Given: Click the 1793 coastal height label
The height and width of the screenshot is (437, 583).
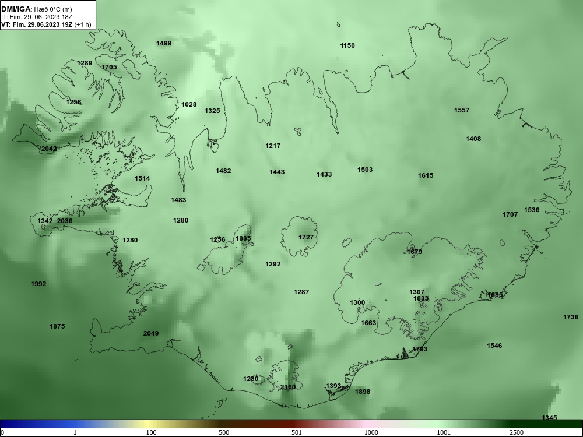Looking at the screenshot, I should pos(420,349).
